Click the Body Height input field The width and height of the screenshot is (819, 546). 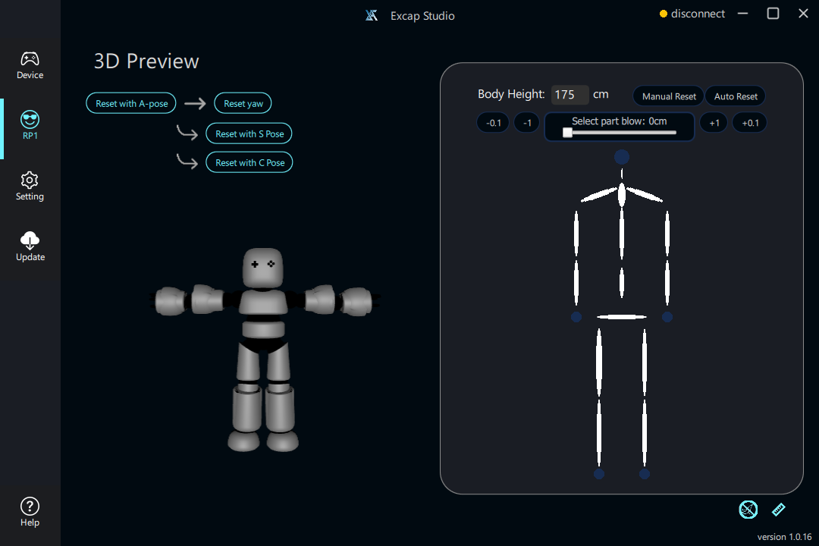[x=570, y=95]
